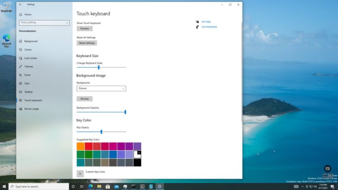
Task: Open the Give feedback link
Action: tap(209, 27)
